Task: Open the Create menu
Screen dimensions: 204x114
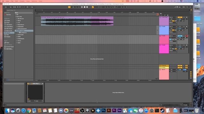Action: click(x=22, y=1)
